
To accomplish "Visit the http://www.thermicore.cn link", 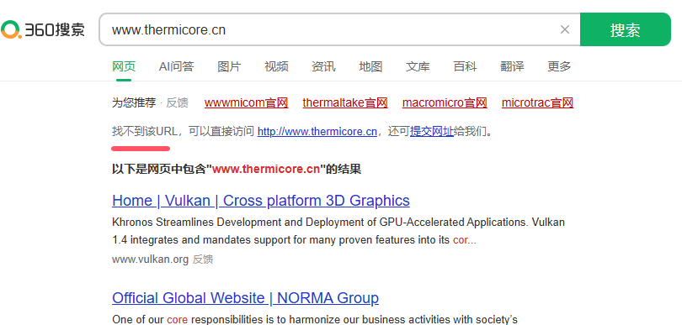I will click(317, 132).
